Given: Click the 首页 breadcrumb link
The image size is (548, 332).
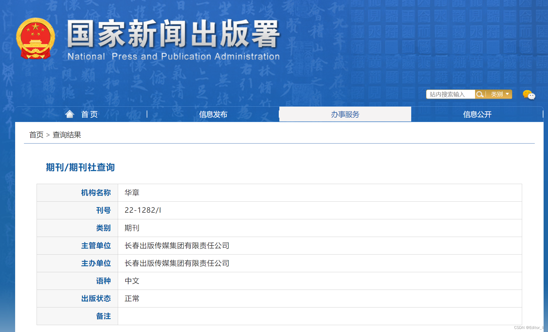Looking at the screenshot, I should (36, 135).
